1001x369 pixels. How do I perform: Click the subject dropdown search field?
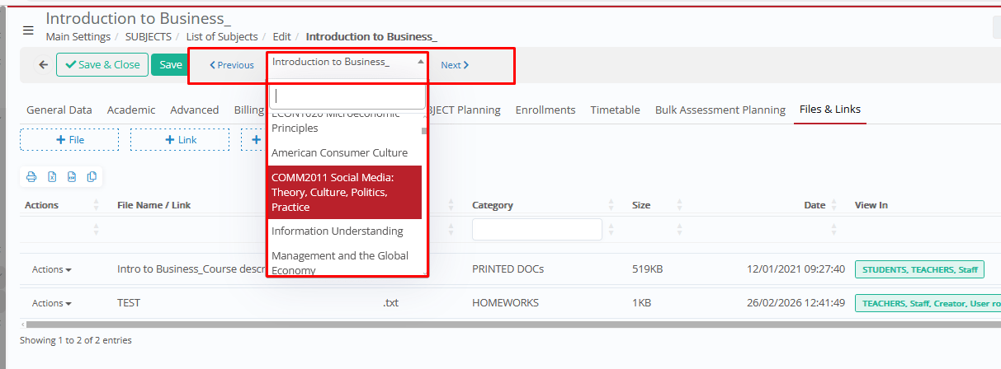(347, 96)
